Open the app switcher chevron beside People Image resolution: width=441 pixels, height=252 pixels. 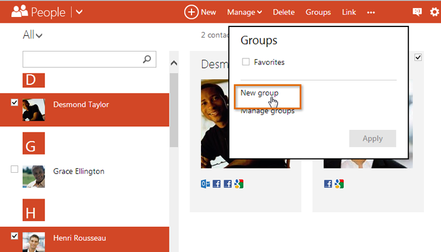[79, 12]
